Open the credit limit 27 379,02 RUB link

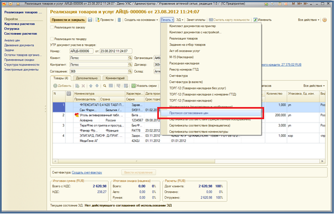pyautogui.click(x=281, y=65)
